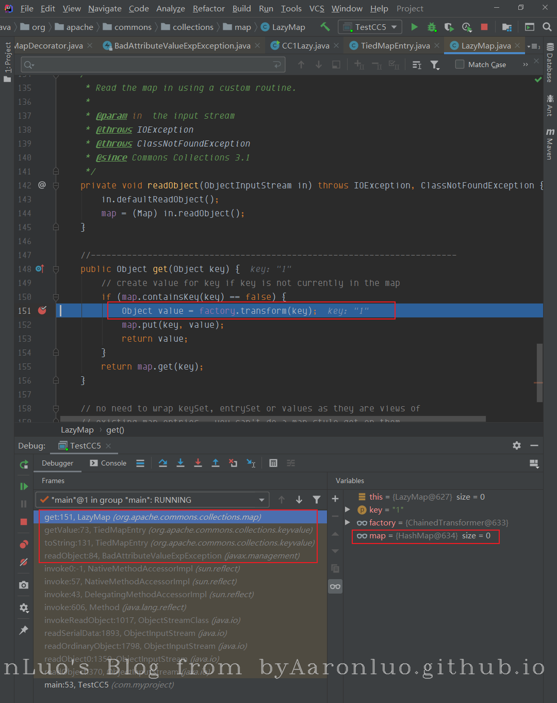Enable the Match Case checkbox
This screenshot has width=557, height=703.
pos(460,64)
